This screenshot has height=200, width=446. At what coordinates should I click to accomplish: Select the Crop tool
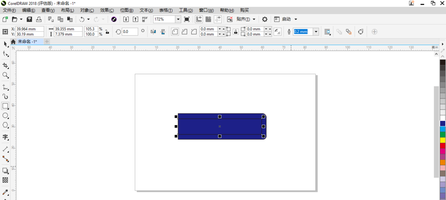(x=5, y=66)
